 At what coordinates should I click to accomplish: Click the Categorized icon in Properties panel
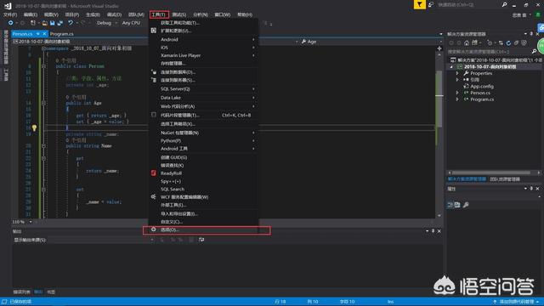[x=450, y=205]
